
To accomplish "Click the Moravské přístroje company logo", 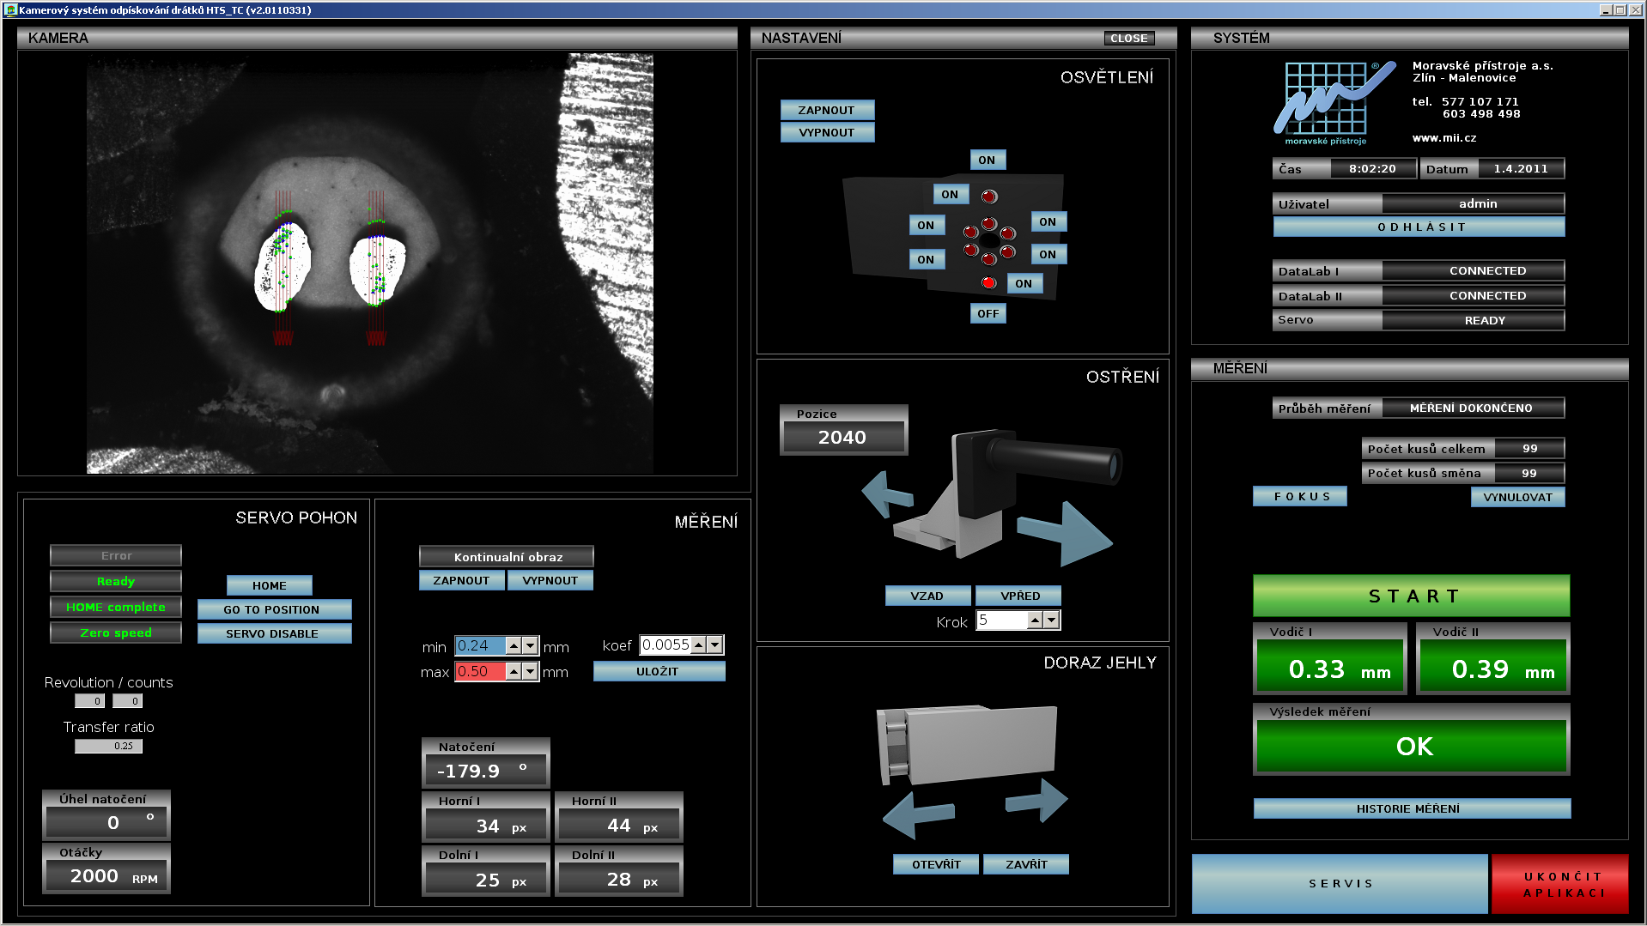I will pos(1332,103).
